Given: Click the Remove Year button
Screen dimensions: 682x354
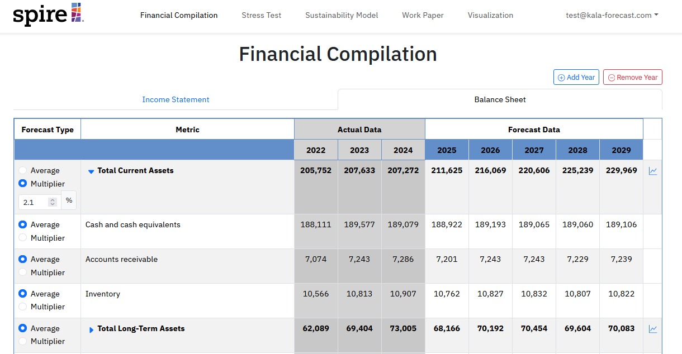Looking at the screenshot, I should (633, 77).
